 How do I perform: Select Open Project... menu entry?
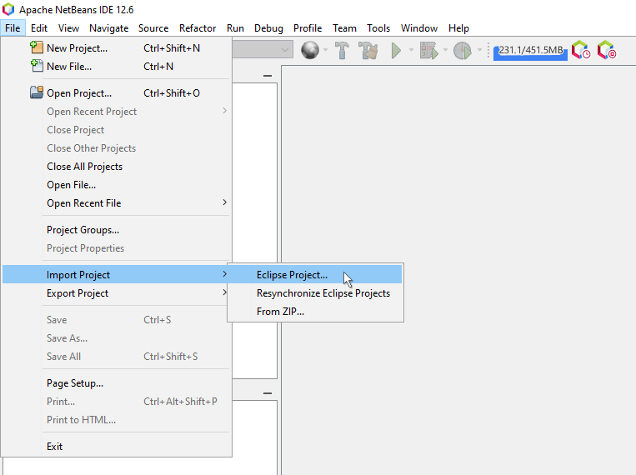point(117,92)
